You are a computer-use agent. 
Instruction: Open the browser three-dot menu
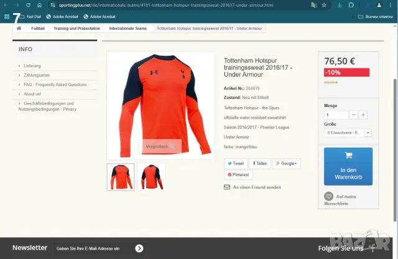[391, 5]
